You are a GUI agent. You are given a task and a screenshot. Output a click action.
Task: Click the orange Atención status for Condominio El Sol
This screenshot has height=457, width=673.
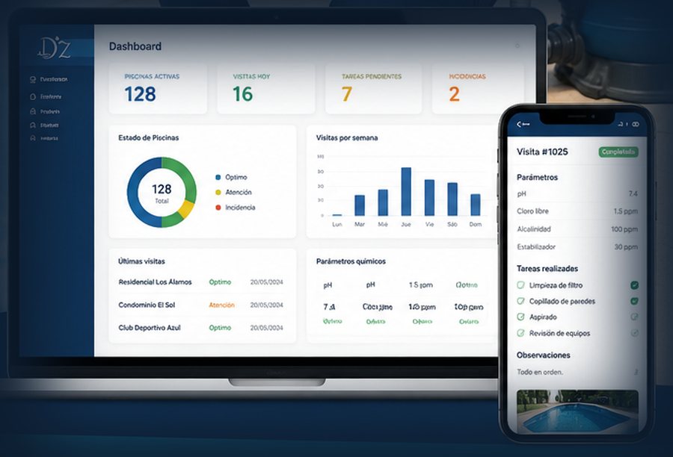(x=221, y=305)
